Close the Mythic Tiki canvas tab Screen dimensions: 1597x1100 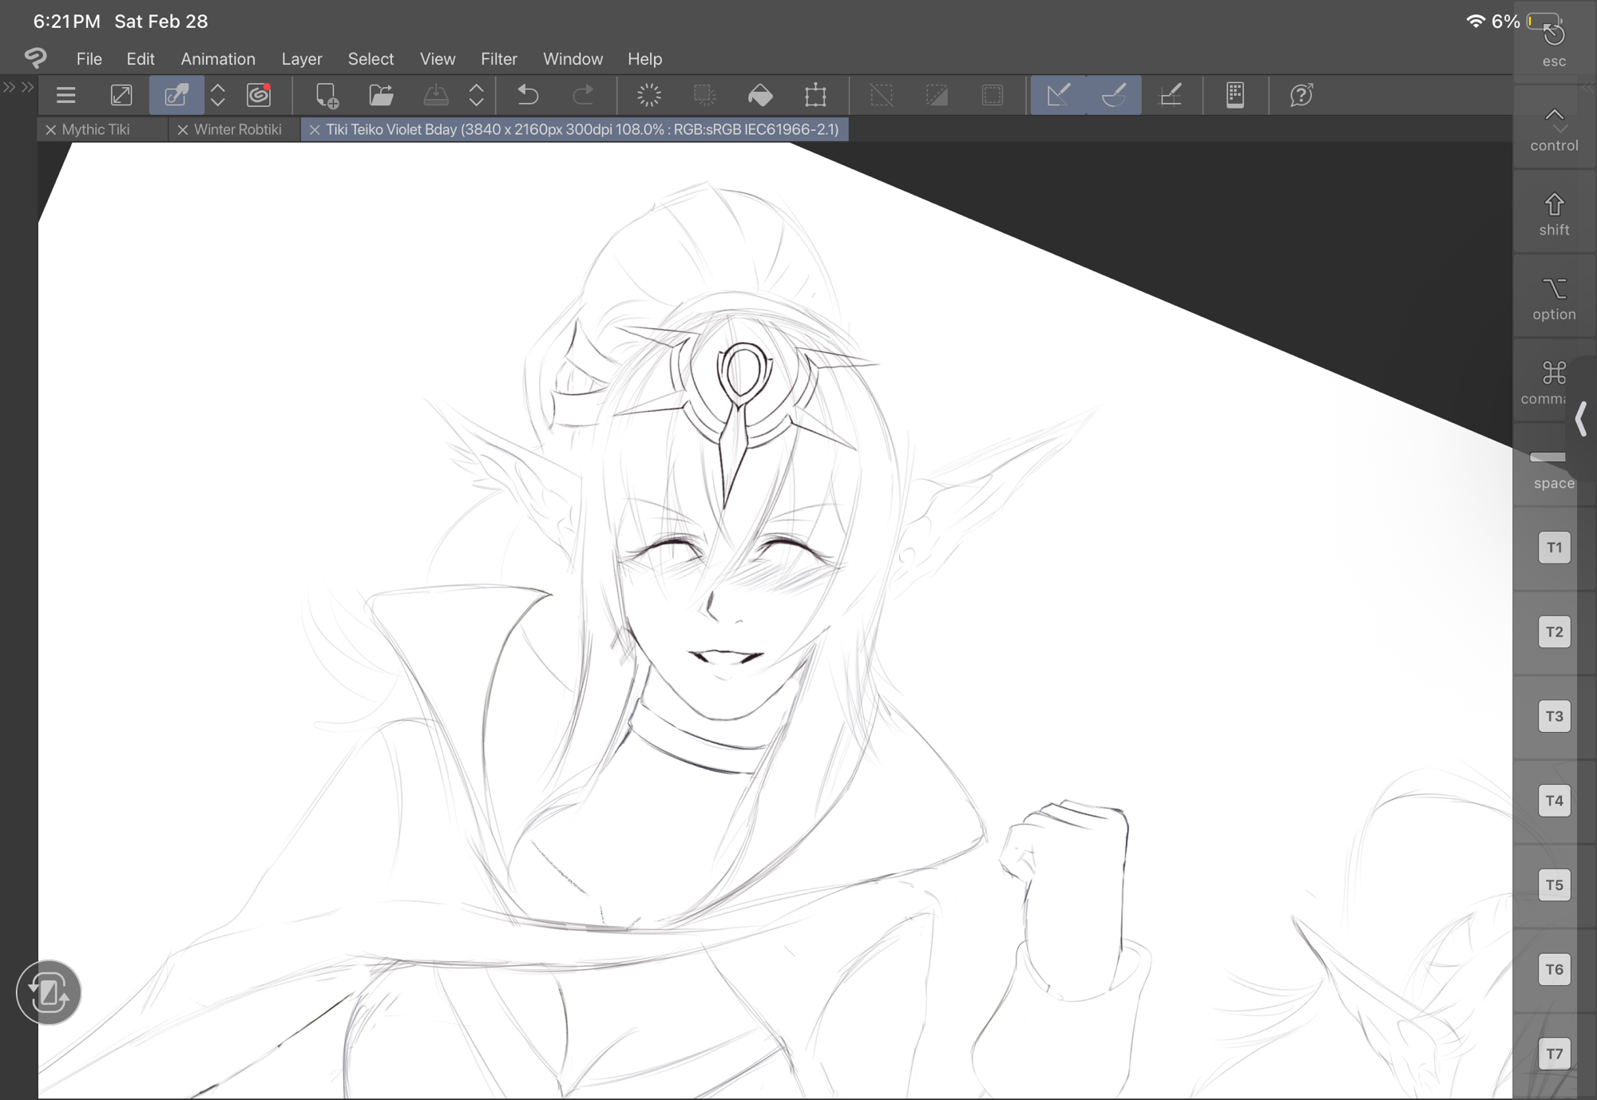[50, 129]
